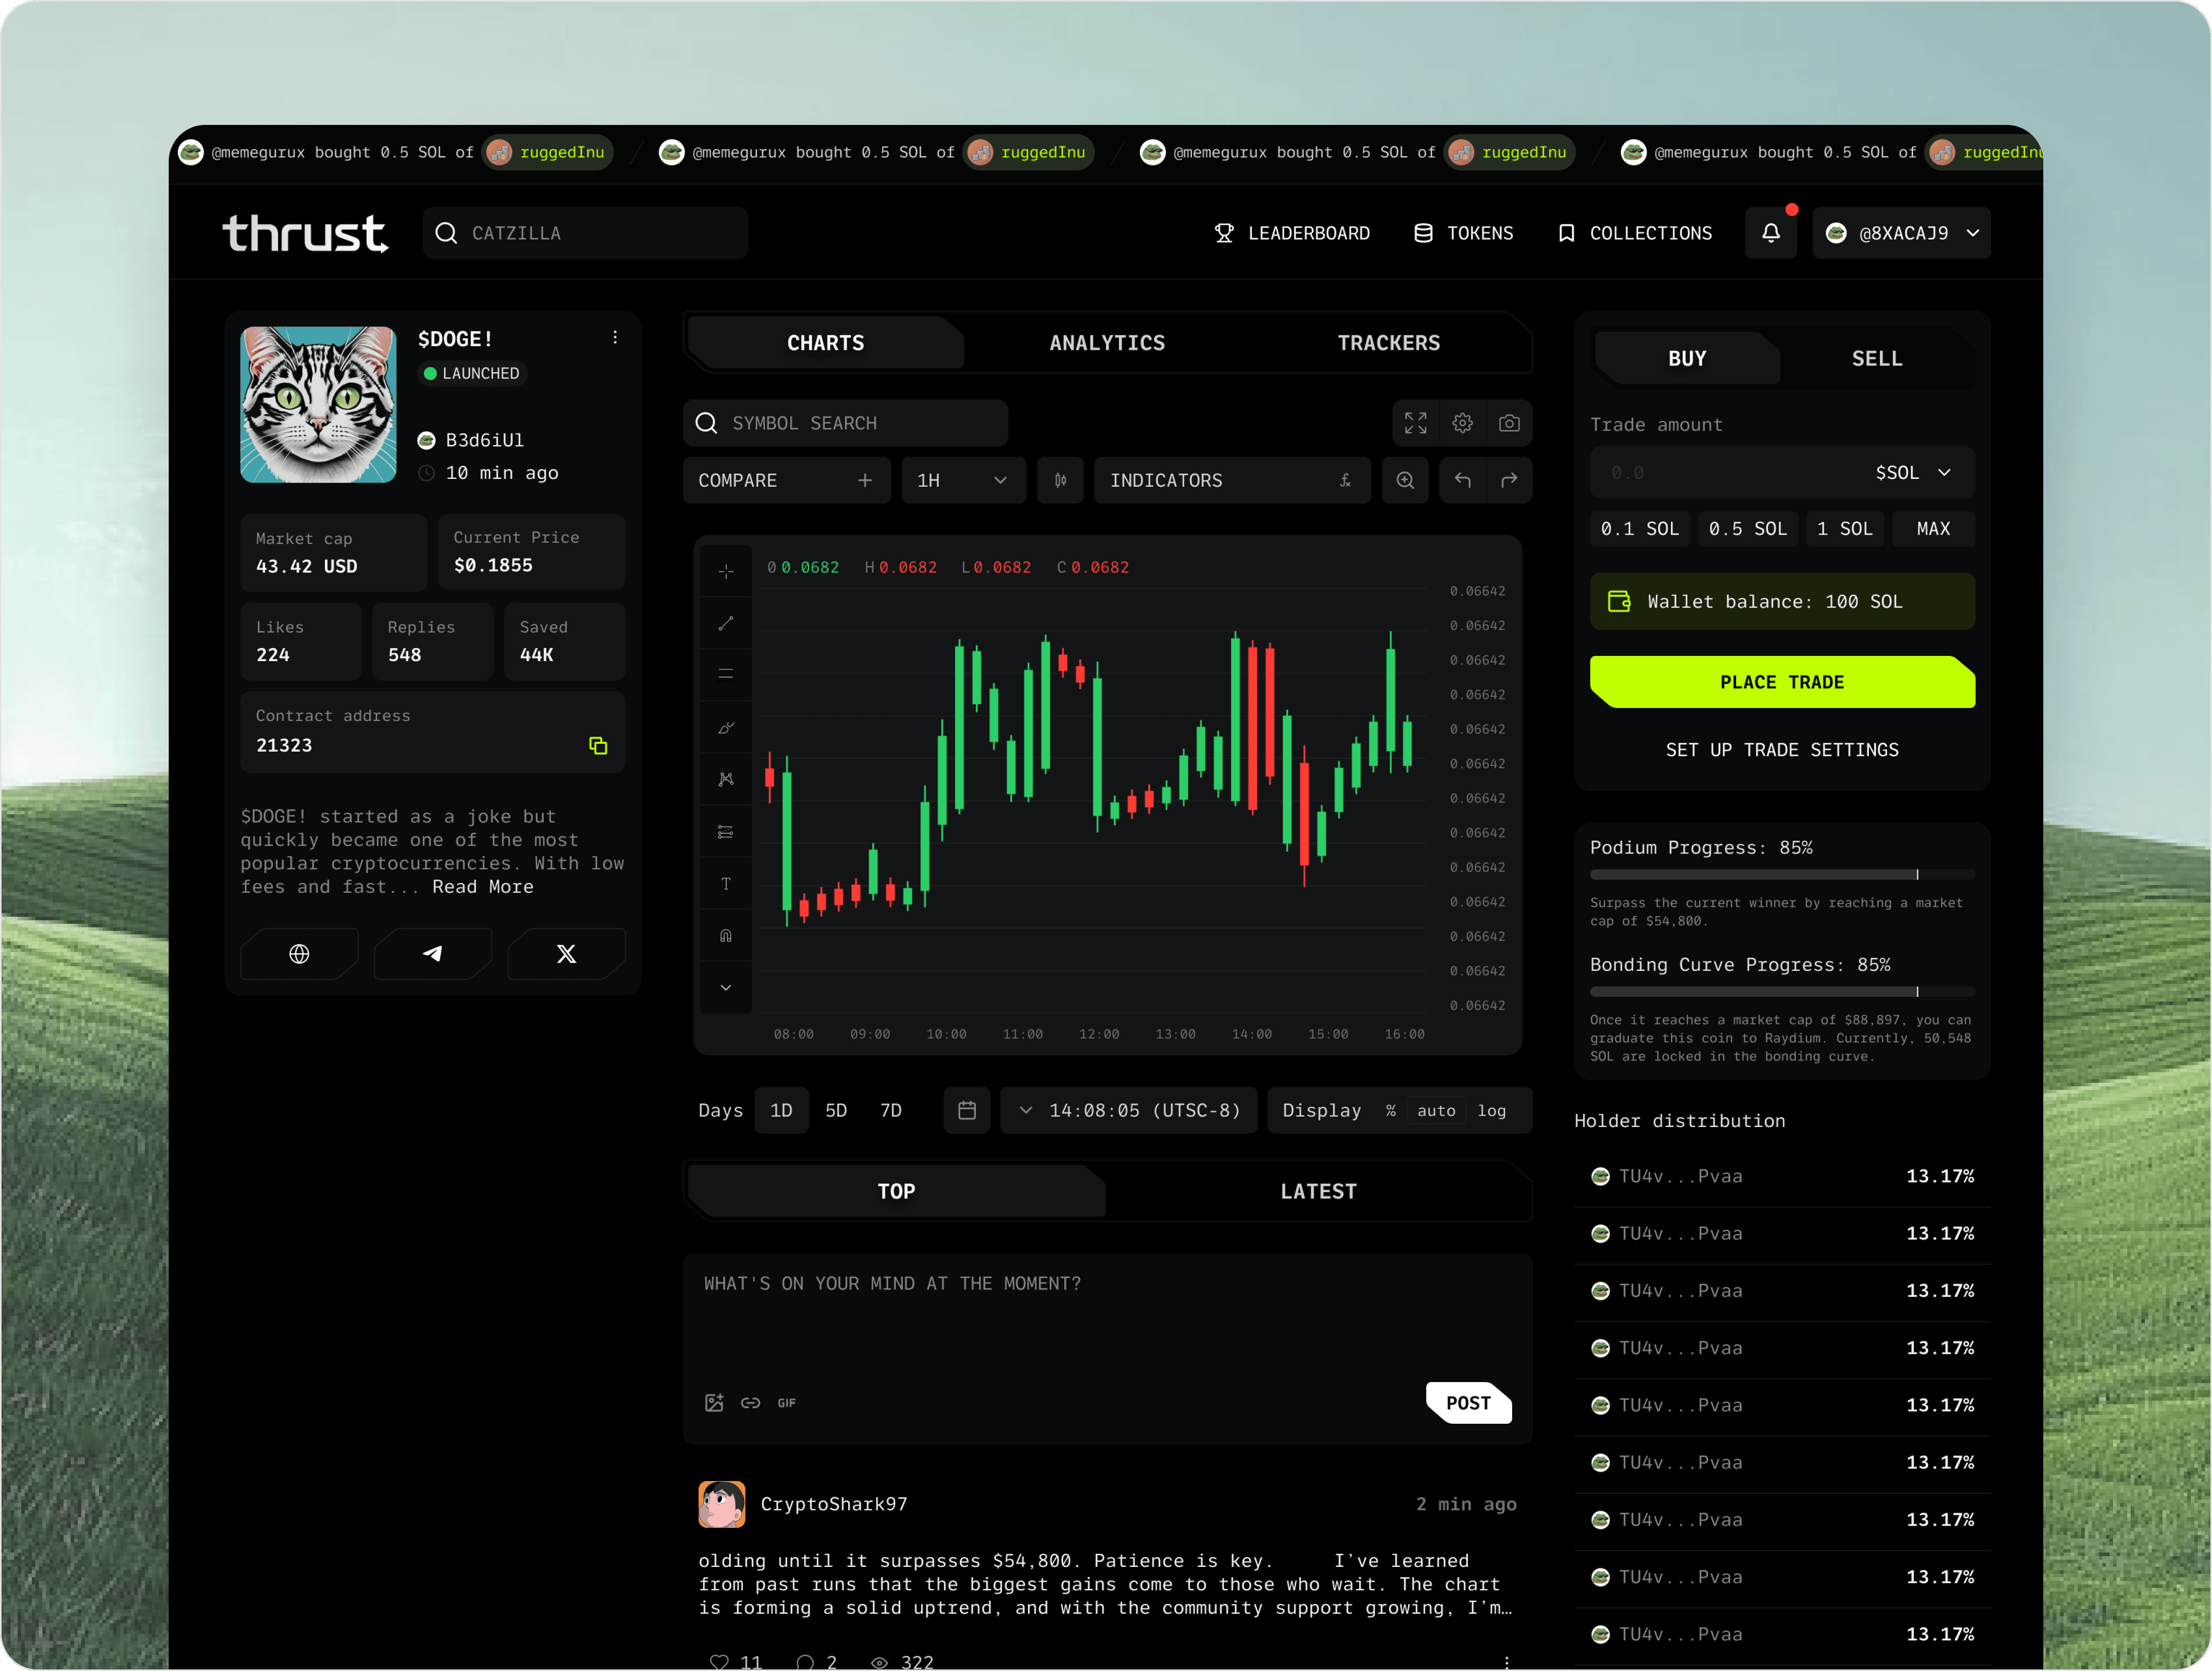Take a chart snapshot with camera icon
This screenshot has width=2212, height=1671.
(x=1509, y=423)
